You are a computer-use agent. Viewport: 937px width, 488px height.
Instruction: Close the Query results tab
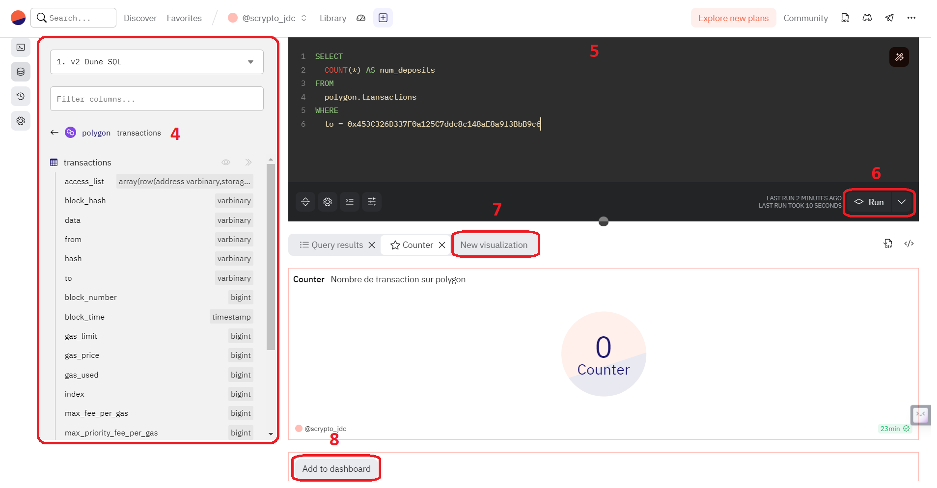(372, 245)
